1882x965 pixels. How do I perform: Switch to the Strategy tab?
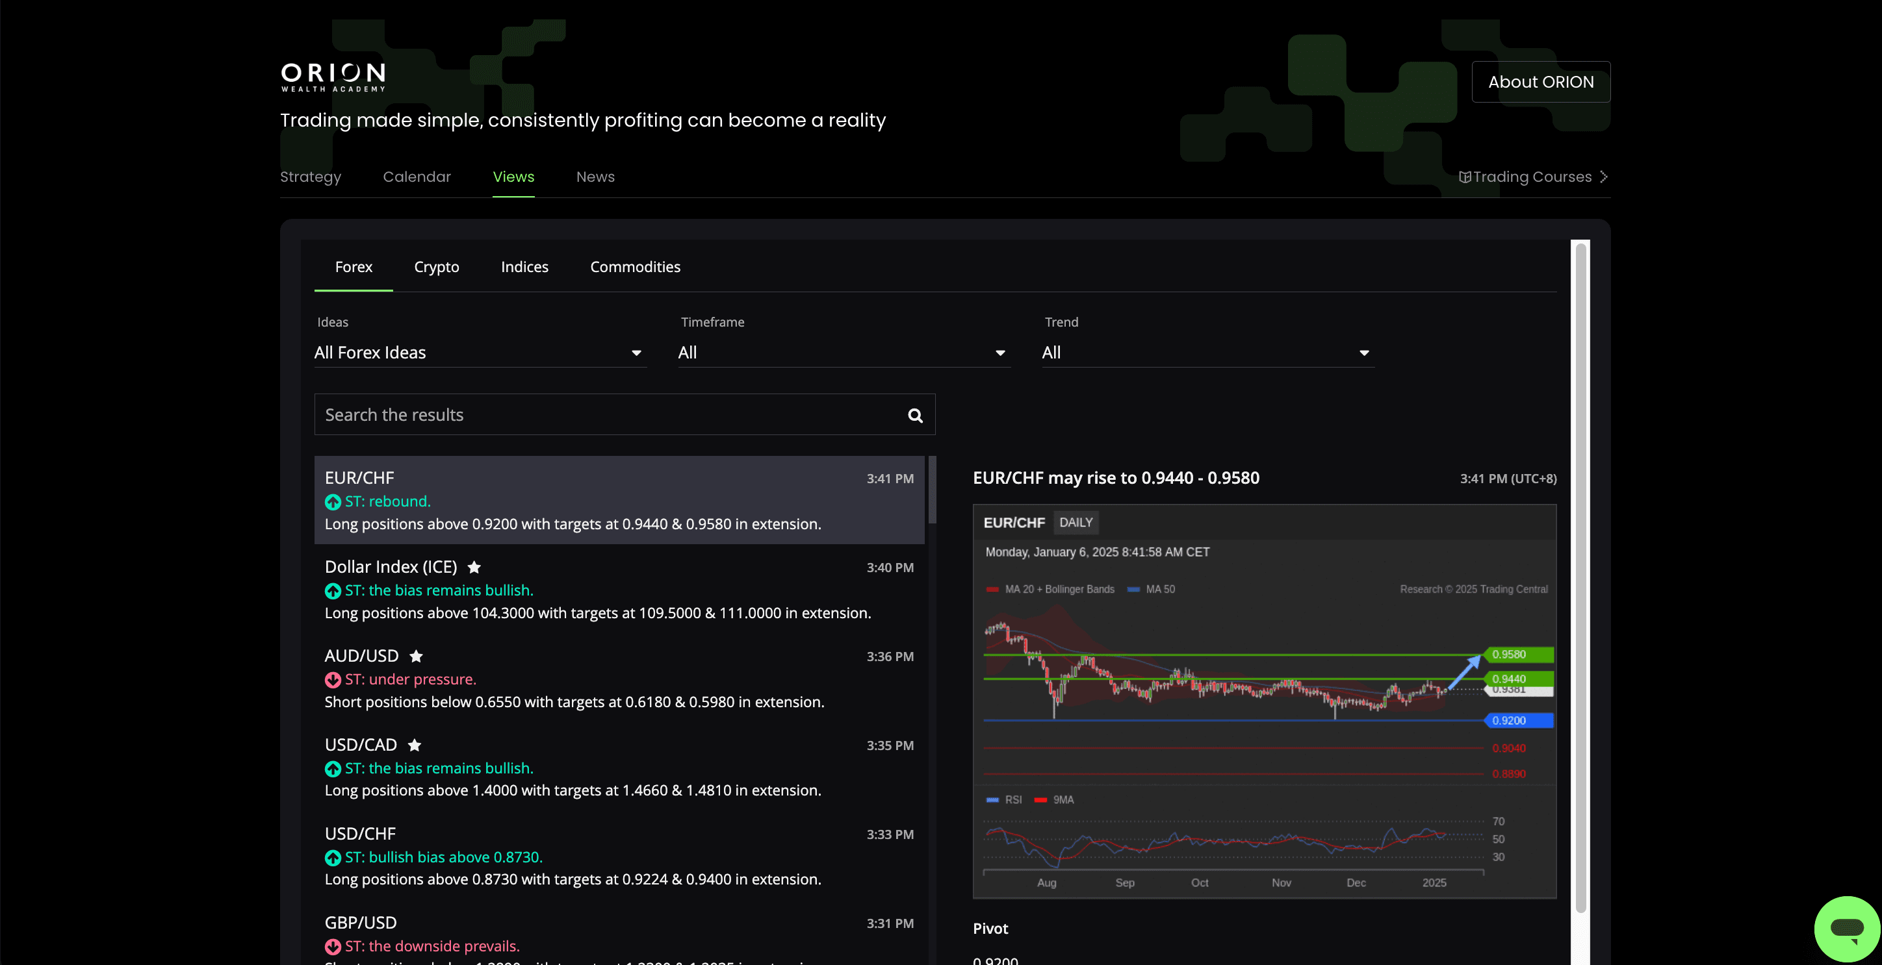(311, 177)
